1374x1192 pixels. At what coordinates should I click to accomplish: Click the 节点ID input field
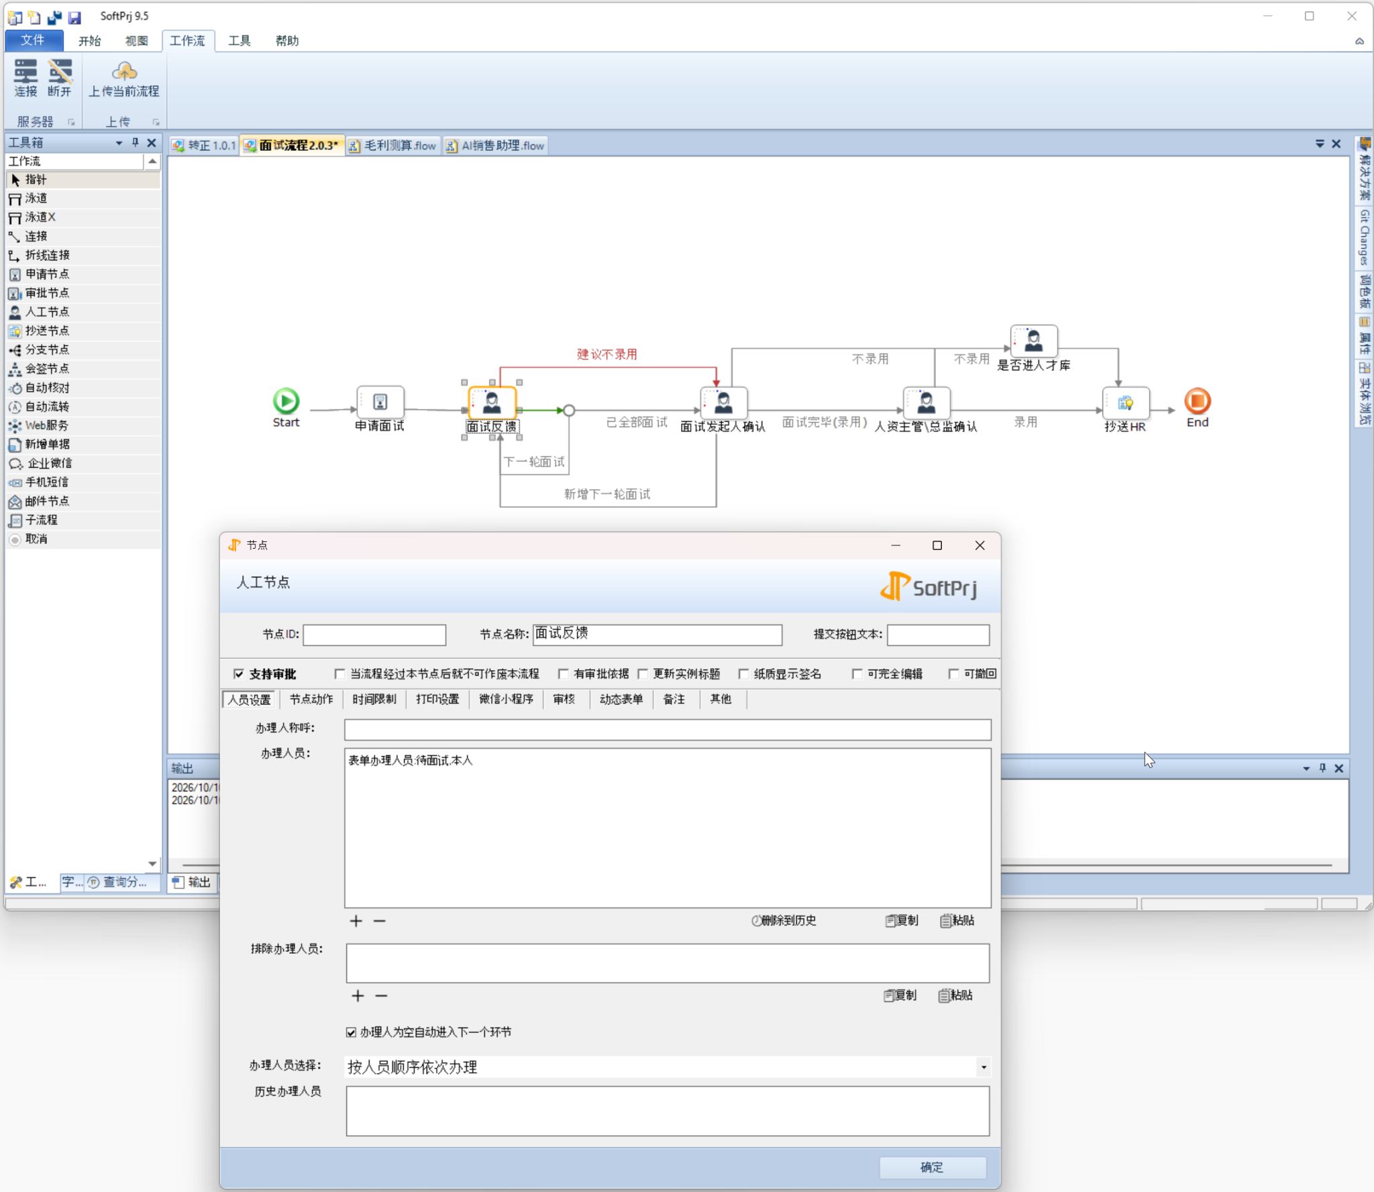[374, 635]
